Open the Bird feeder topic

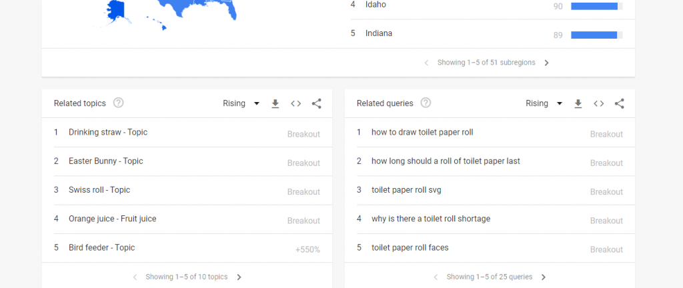(x=102, y=247)
